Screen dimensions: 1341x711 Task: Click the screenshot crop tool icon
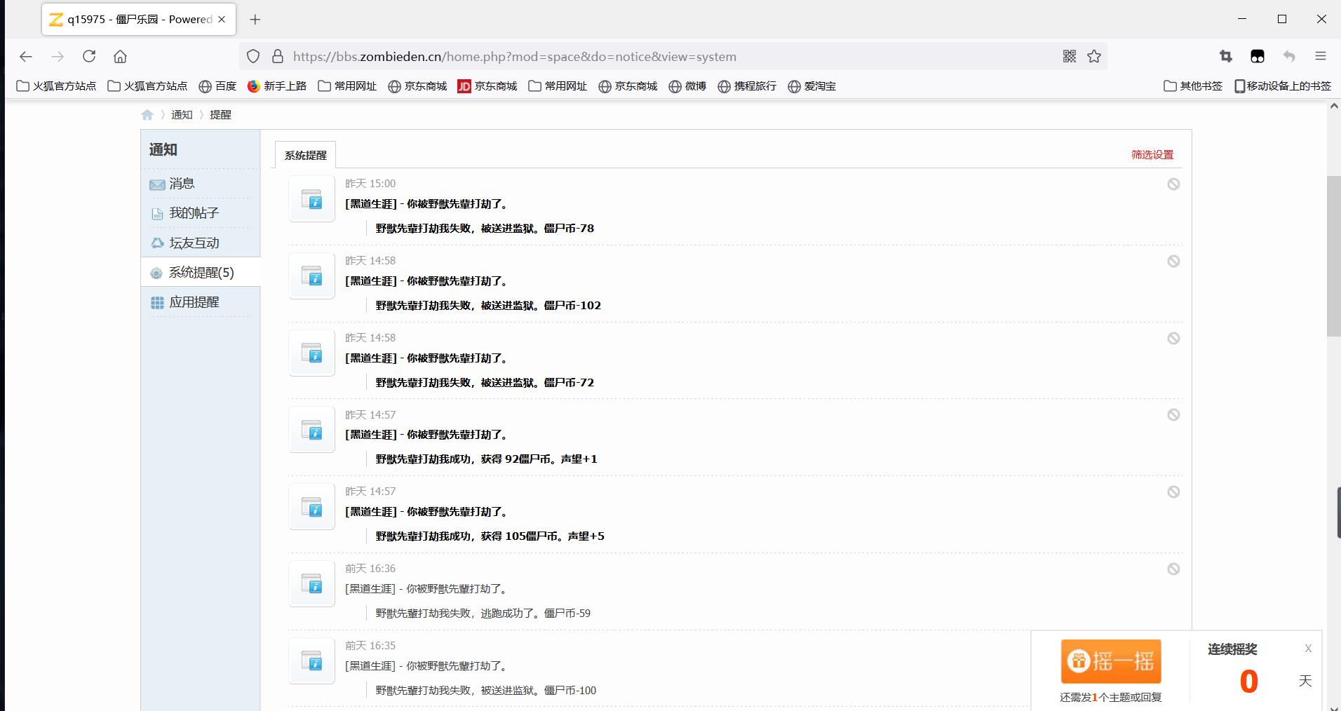pos(1225,56)
